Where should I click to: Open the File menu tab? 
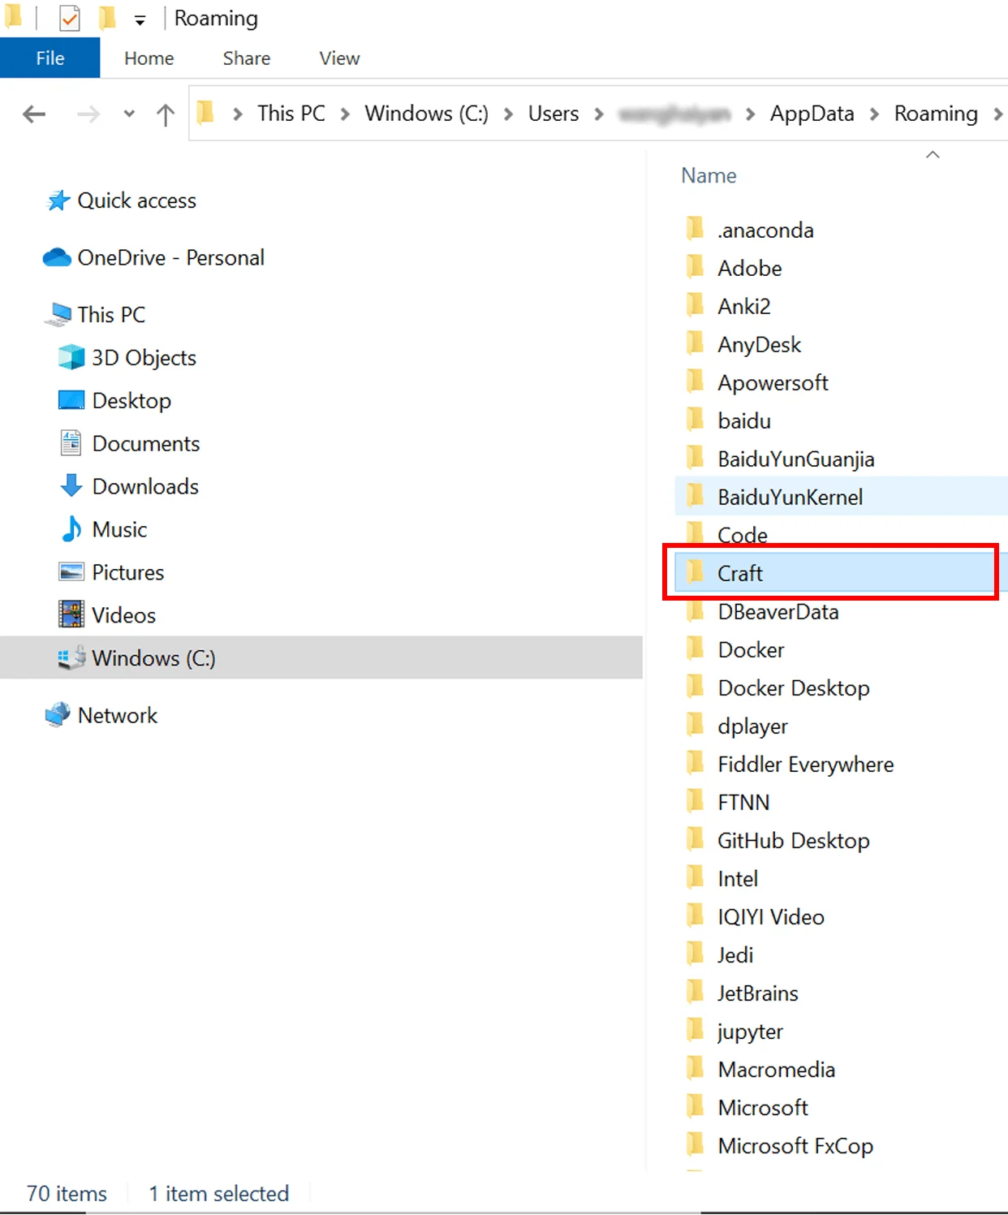click(x=50, y=58)
